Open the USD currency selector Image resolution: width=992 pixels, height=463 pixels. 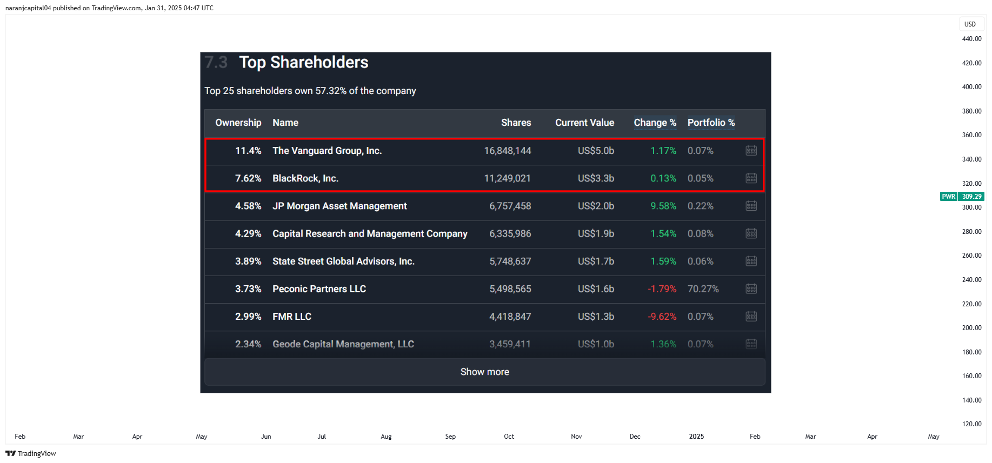click(970, 24)
